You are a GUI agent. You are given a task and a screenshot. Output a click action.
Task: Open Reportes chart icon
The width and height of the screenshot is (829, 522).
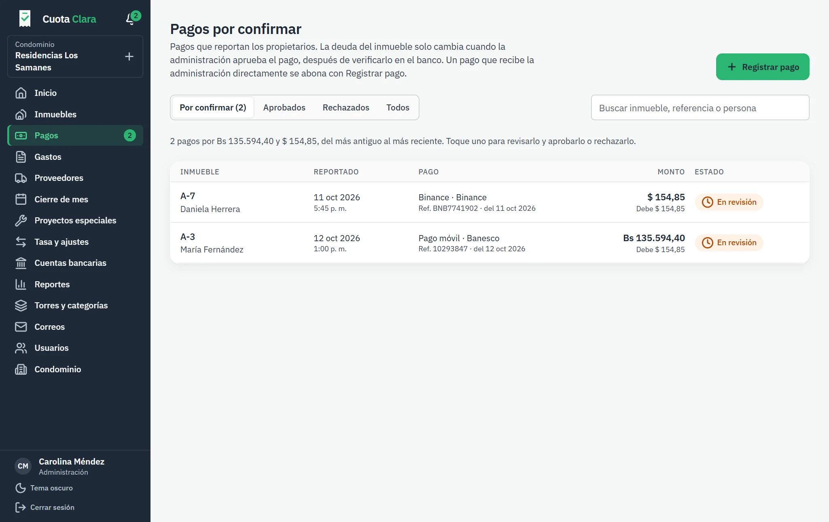(x=21, y=284)
